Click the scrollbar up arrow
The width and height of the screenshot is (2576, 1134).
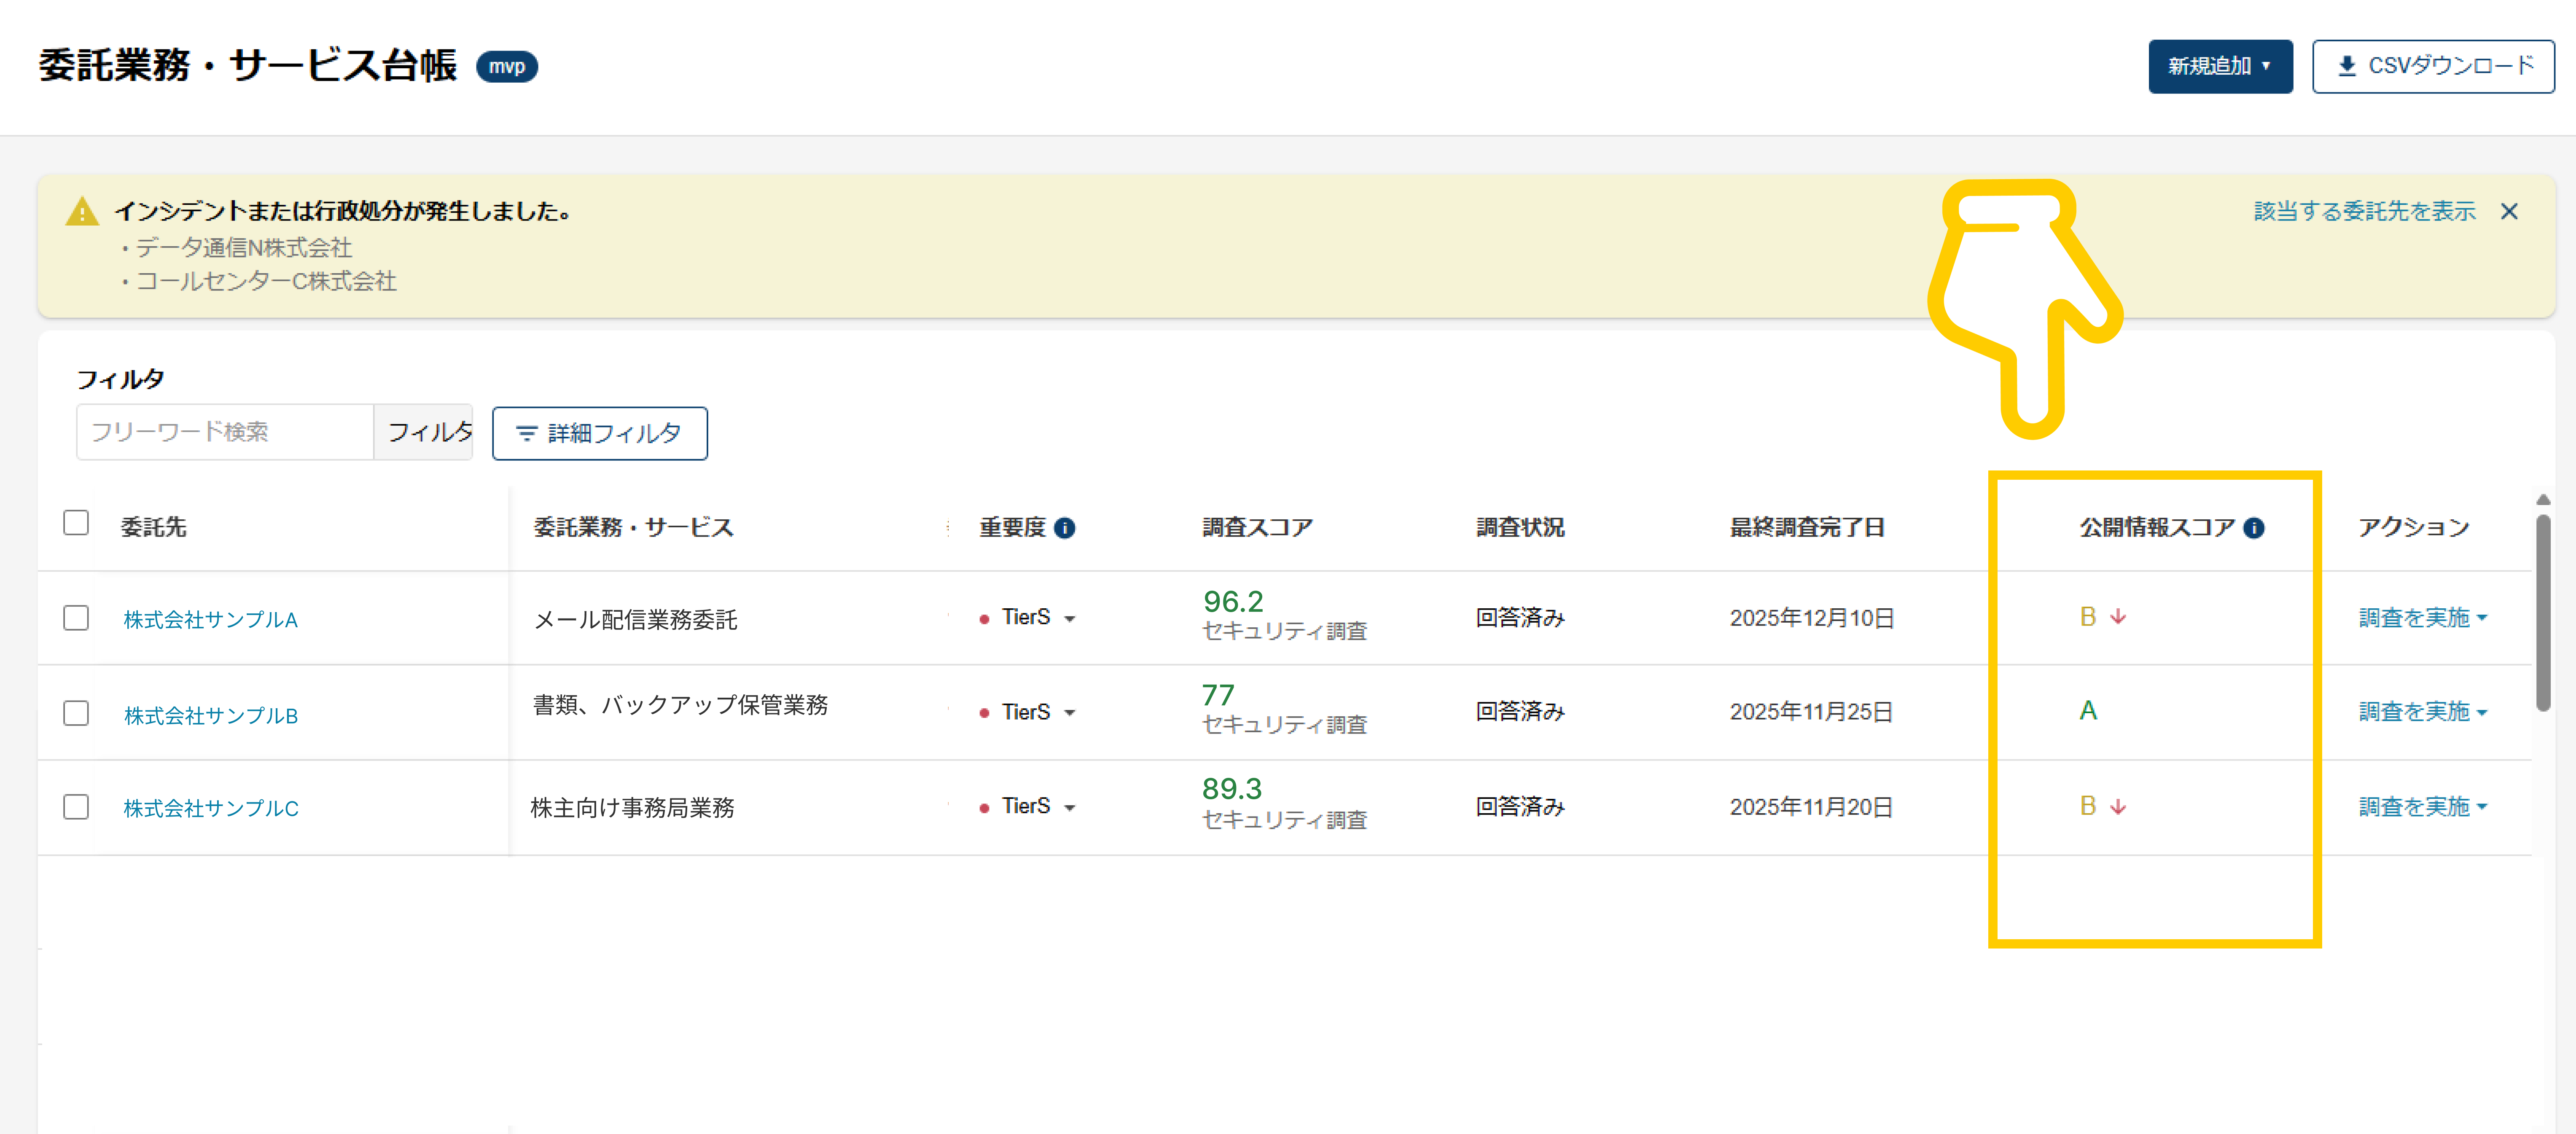coord(2543,500)
